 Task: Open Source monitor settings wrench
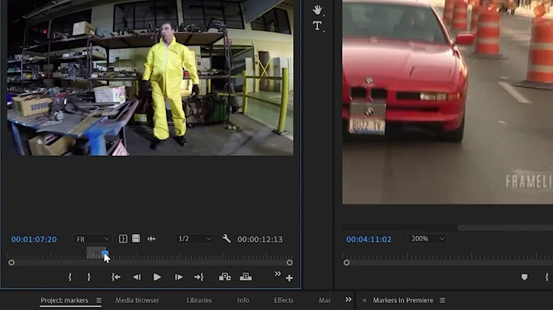[227, 239]
